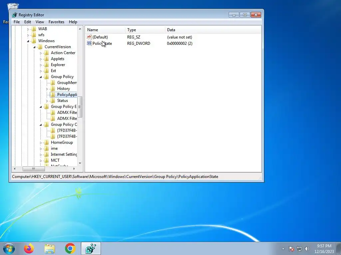Select the HomeGroup folder icon
The height and width of the screenshot is (255, 341).
46,142
